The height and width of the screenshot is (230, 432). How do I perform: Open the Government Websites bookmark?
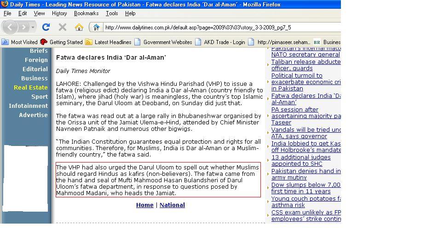click(x=163, y=42)
